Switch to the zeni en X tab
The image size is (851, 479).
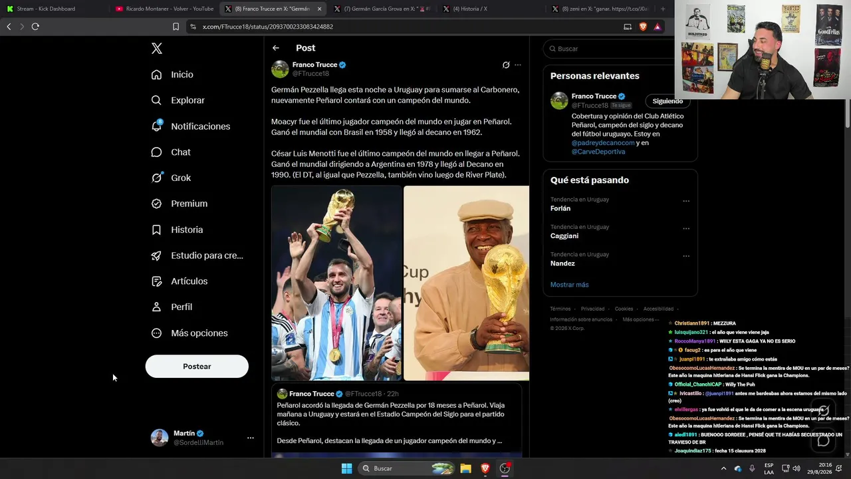pos(600,9)
